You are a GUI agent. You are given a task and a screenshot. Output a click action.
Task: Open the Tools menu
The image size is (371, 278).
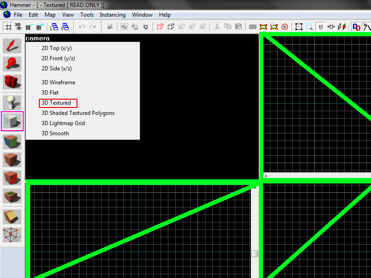[x=87, y=15]
